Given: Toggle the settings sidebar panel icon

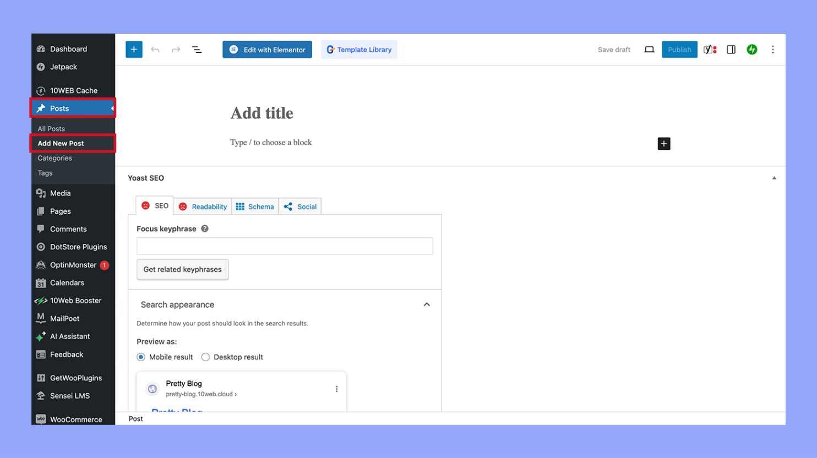Looking at the screenshot, I should click(x=731, y=50).
